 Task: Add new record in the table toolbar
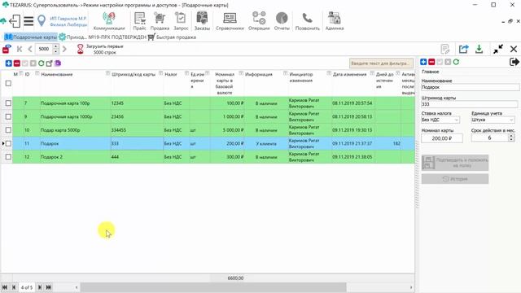click(x=9, y=63)
